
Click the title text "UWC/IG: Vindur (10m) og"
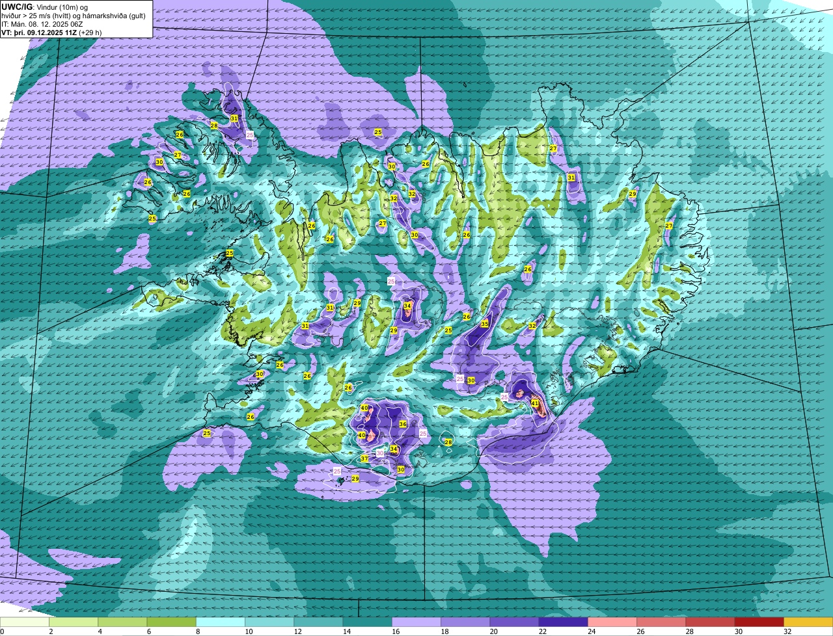point(45,7)
